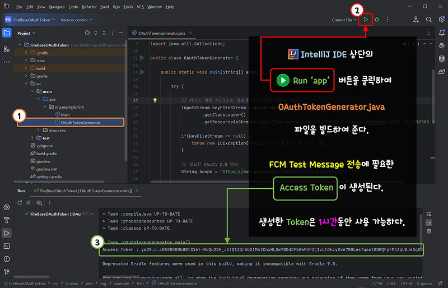Image resolution: width=448 pixels, height=288 pixels.
Task: Rerun the FireBaseOAuthToken configuration
Action: 20,202
